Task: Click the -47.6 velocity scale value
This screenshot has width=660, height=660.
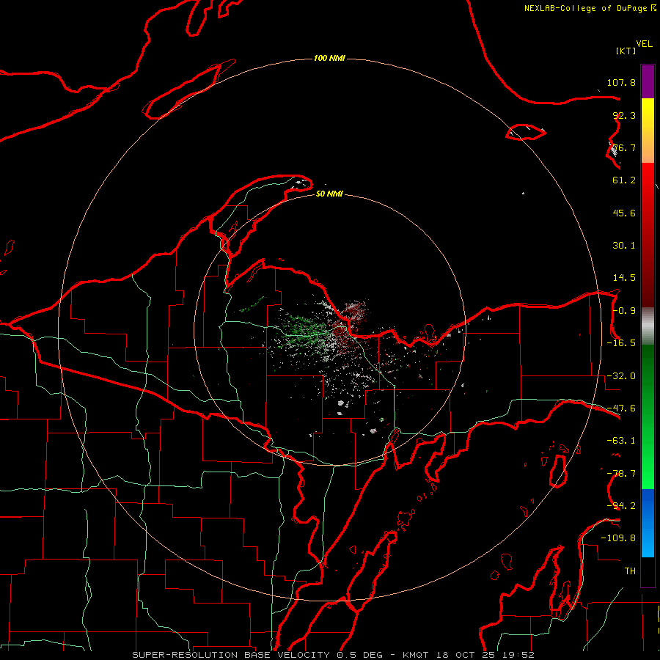Action: tap(621, 408)
